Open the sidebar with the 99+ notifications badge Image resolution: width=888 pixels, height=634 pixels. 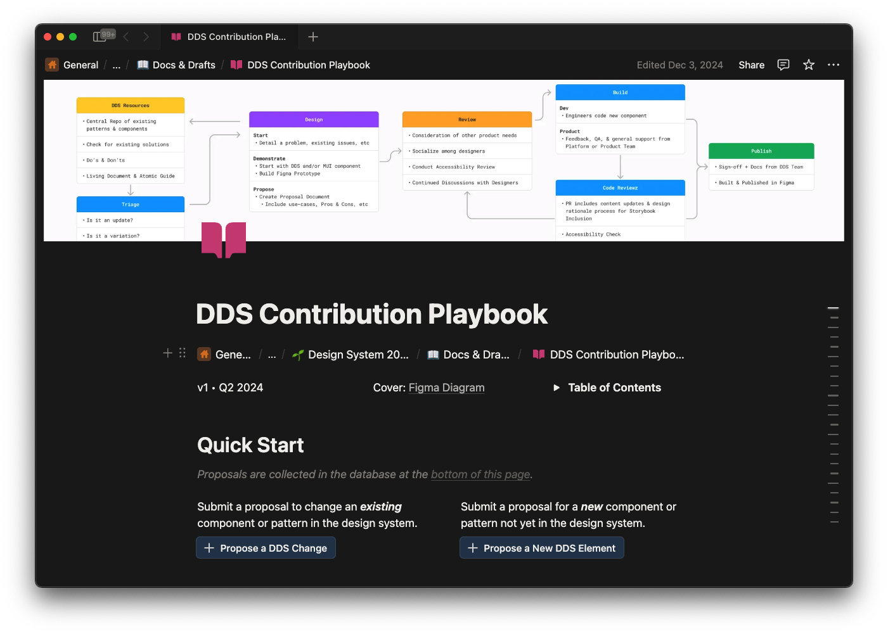click(x=101, y=37)
